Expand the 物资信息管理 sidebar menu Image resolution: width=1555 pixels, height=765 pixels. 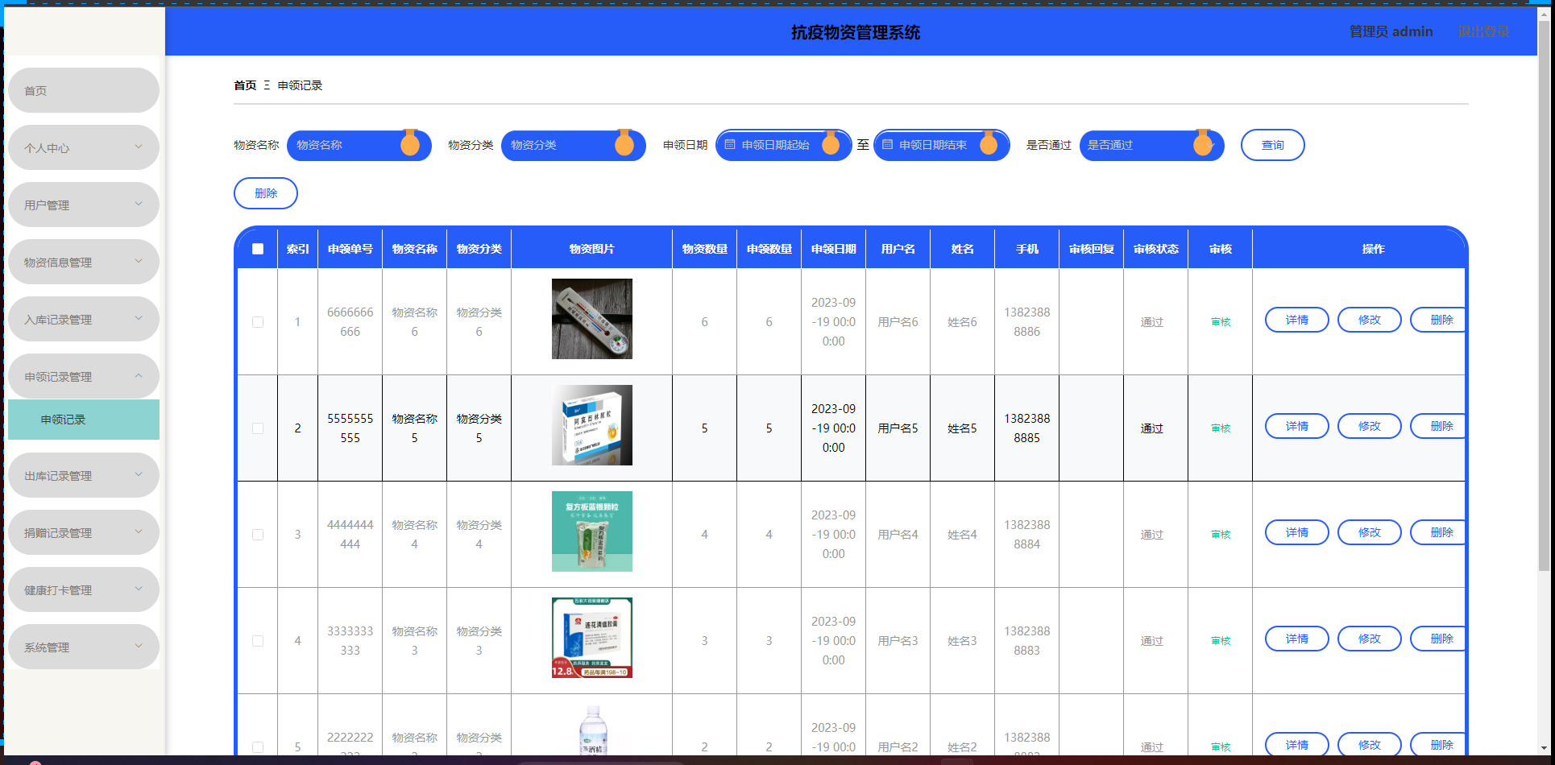point(84,262)
